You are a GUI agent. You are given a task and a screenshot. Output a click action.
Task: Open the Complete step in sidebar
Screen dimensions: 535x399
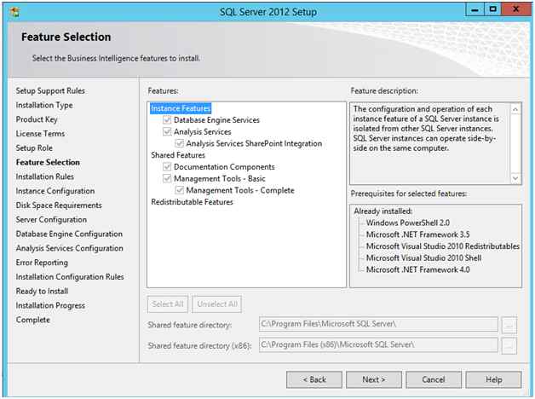(x=32, y=320)
